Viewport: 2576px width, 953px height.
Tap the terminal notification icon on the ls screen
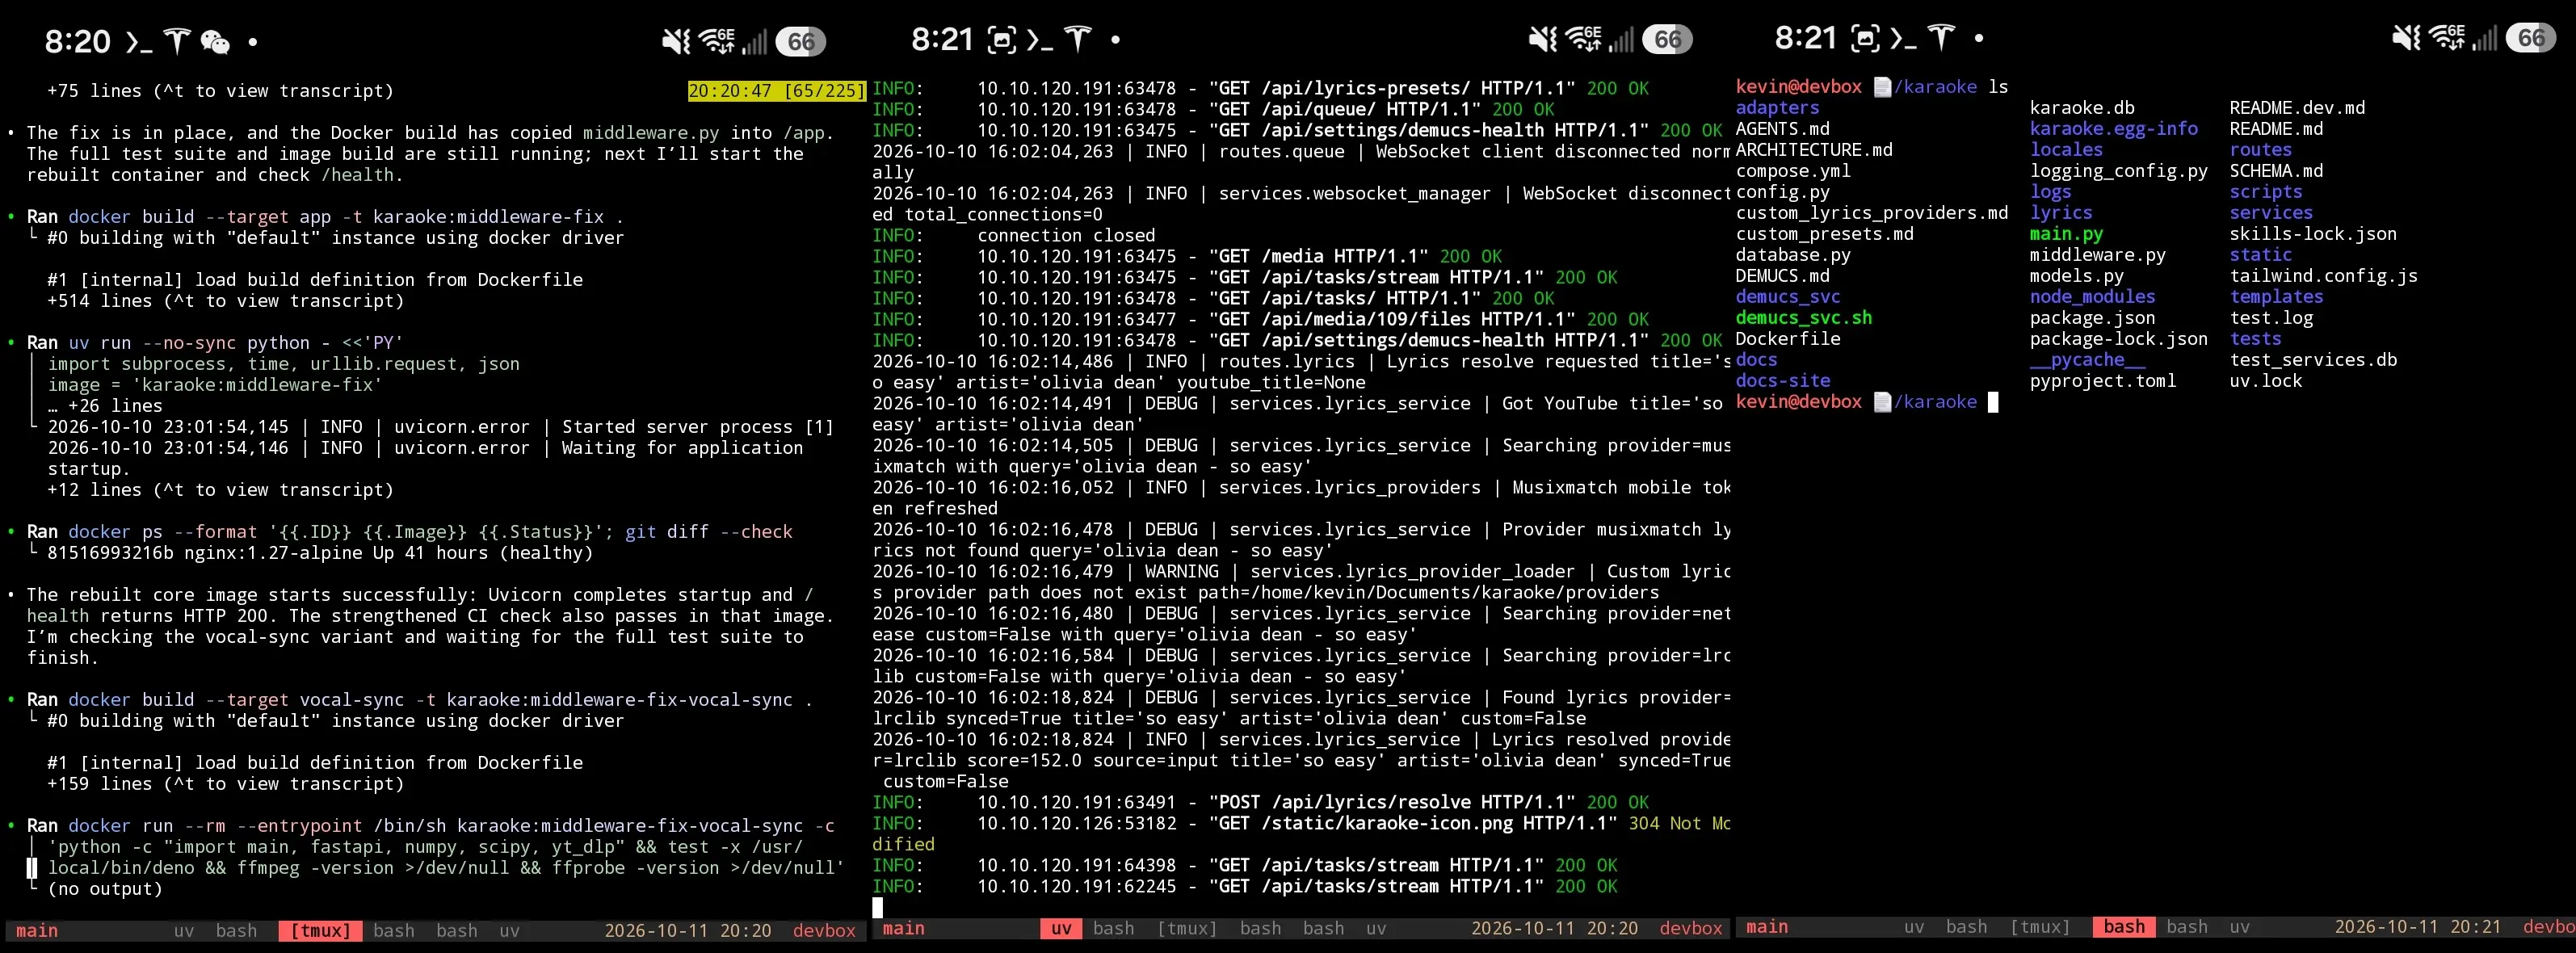click(x=1903, y=39)
